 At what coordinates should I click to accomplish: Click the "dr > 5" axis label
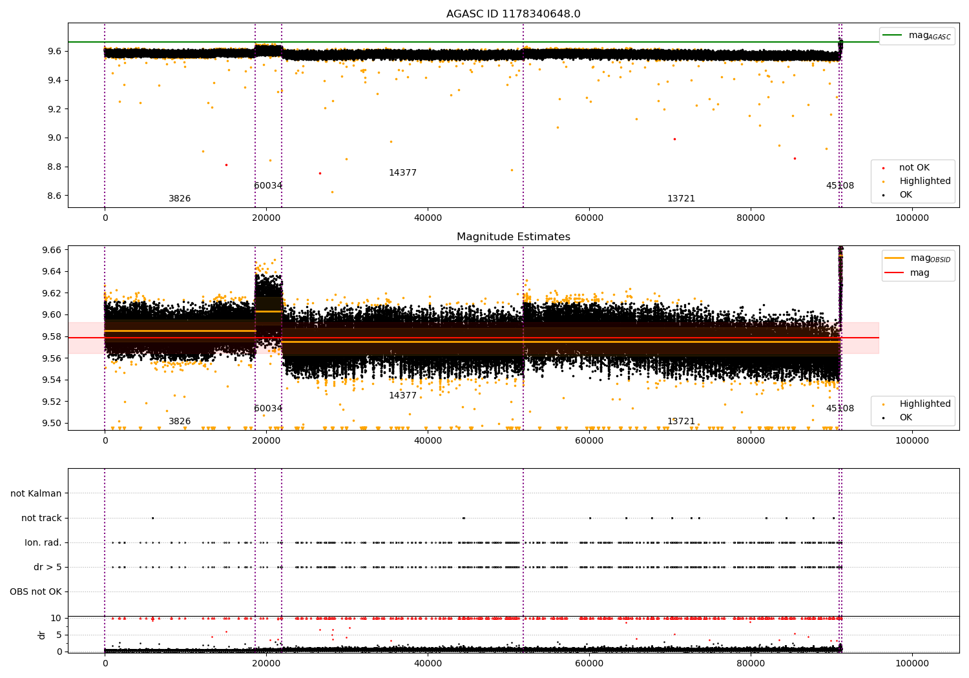[48, 567]
